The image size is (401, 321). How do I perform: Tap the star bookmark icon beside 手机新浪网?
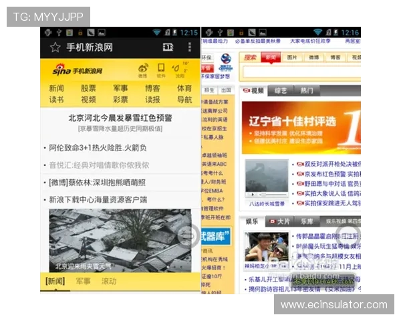click(x=55, y=47)
